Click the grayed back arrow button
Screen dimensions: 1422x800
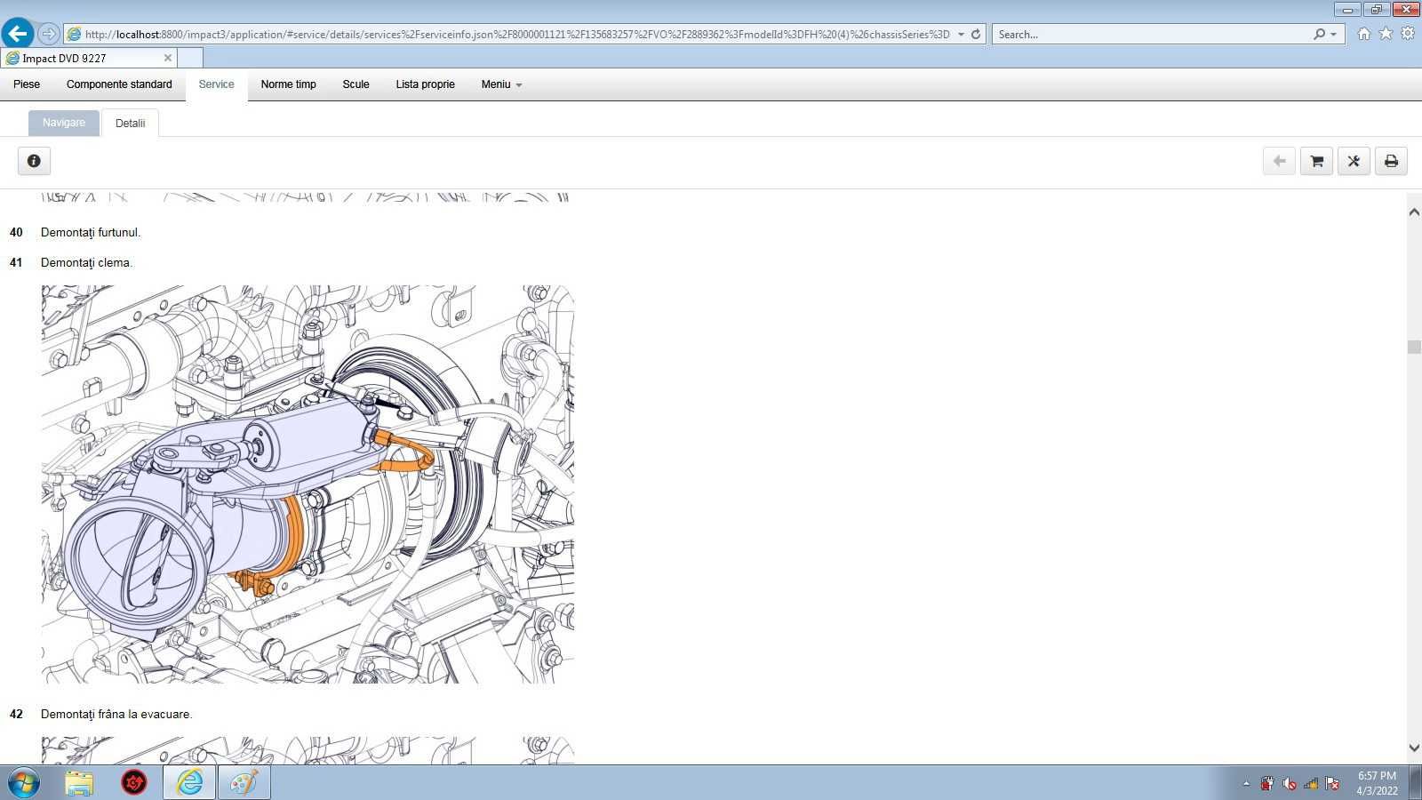click(x=1279, y=161)
